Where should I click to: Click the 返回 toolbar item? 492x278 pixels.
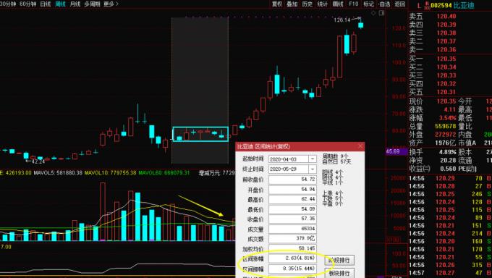[x=399, y=4]
